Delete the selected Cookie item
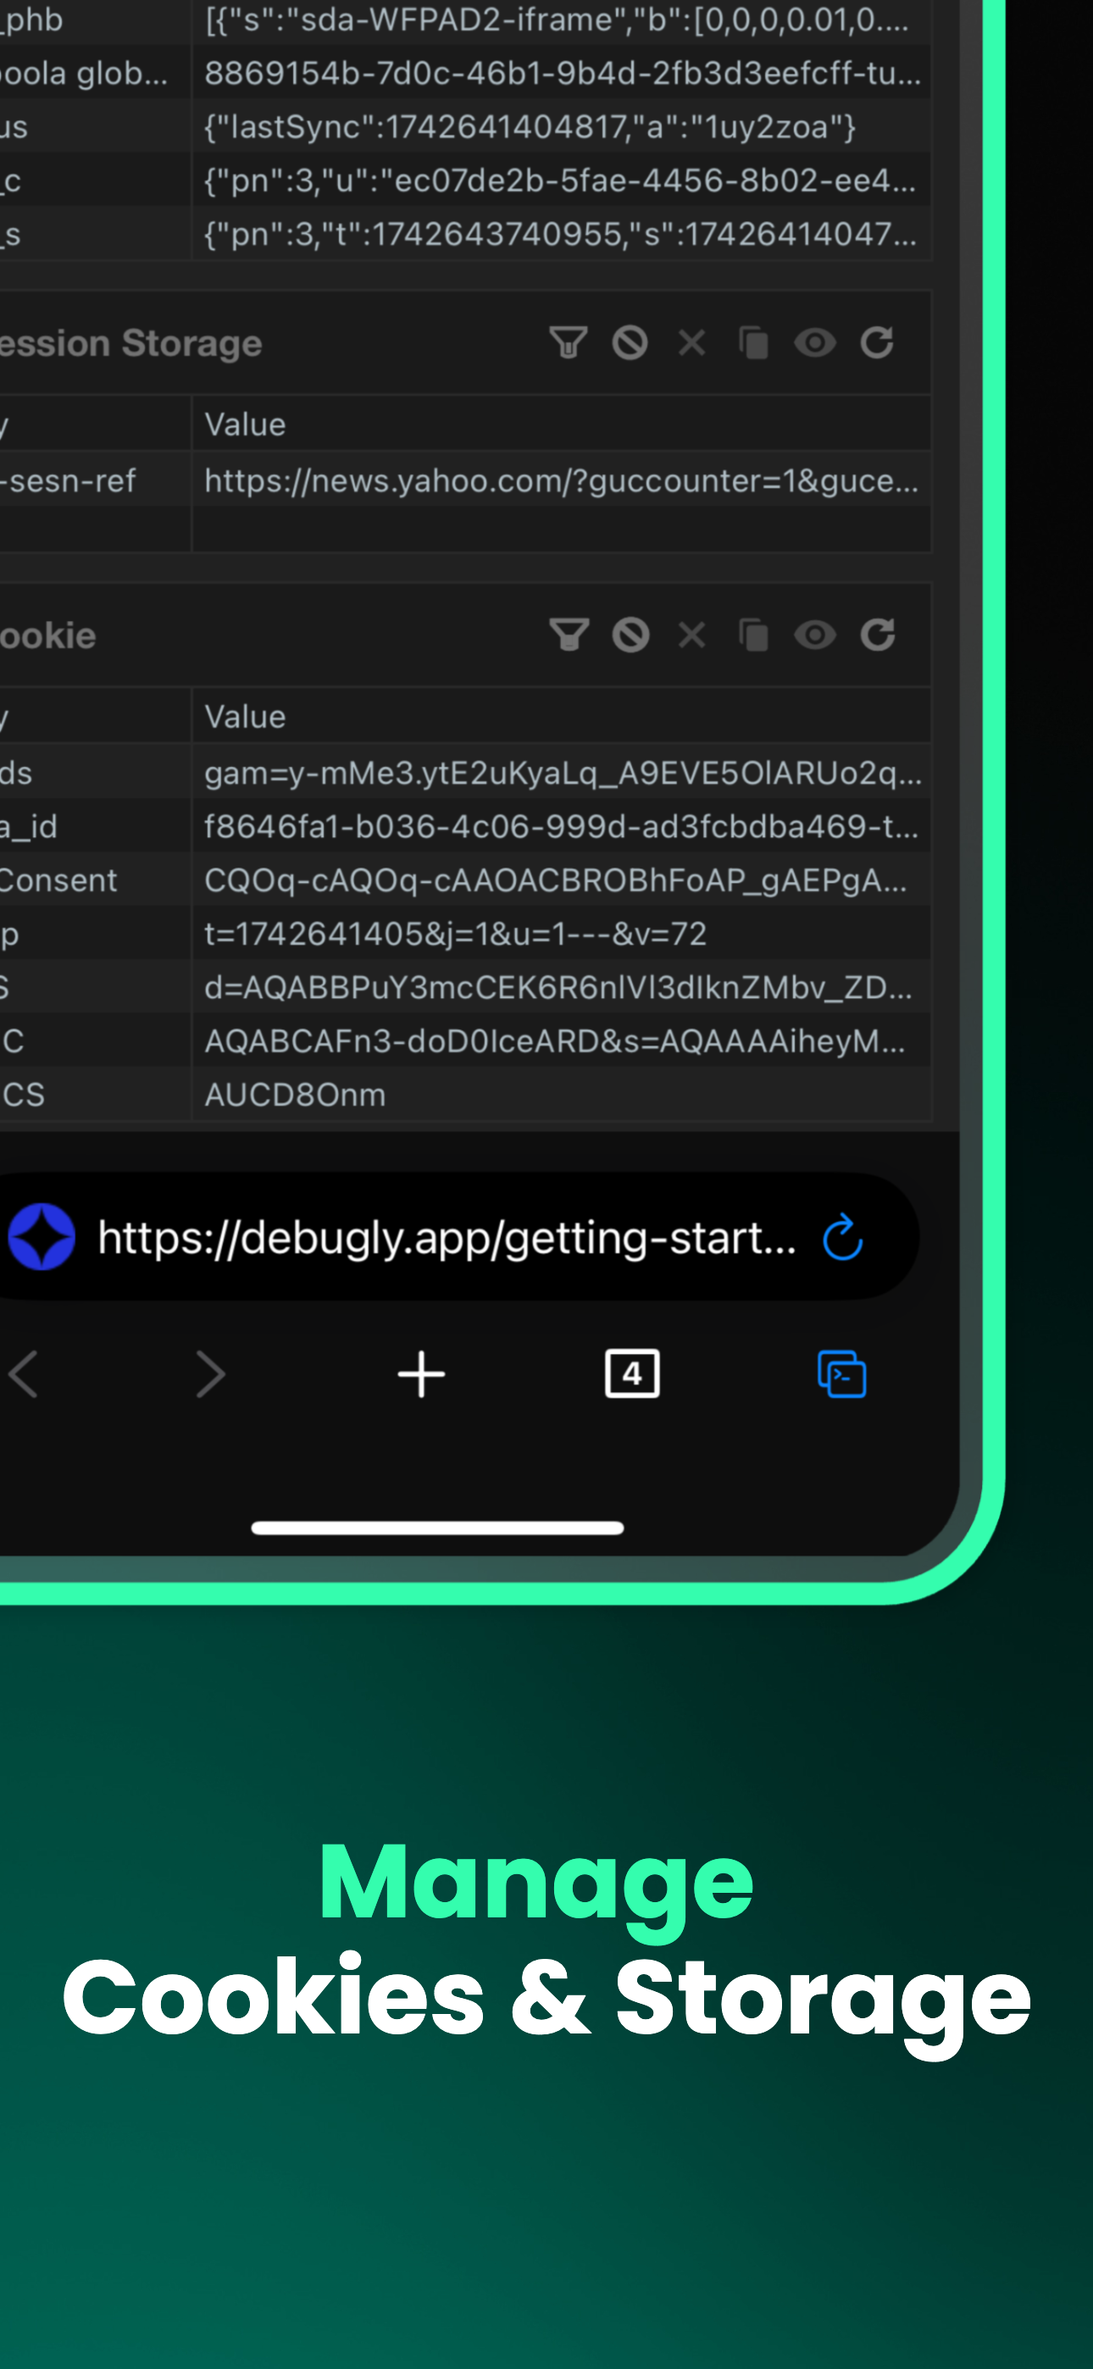This screenshot has width=1093, height=2369. [x=692, y=635]
